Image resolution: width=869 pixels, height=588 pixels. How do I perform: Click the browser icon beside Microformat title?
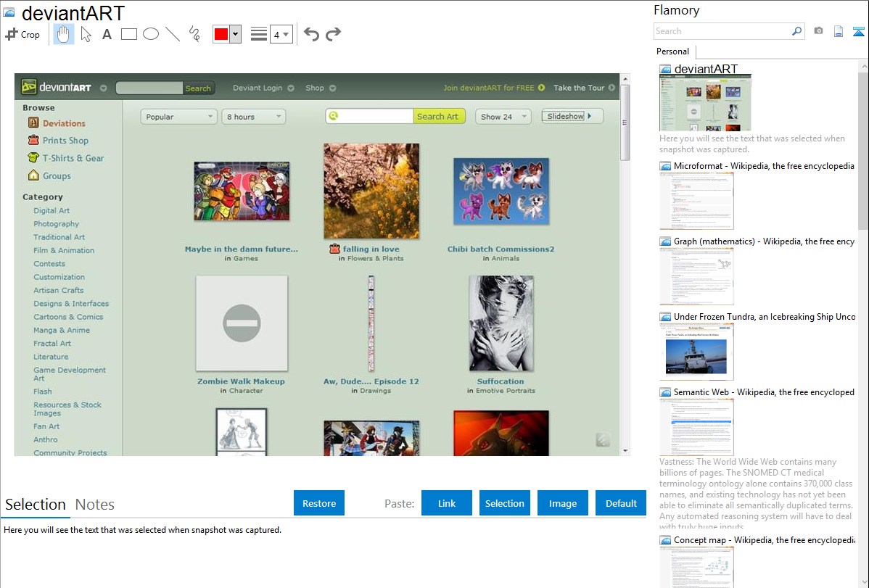pyautogui.click(x=665, y=166)
